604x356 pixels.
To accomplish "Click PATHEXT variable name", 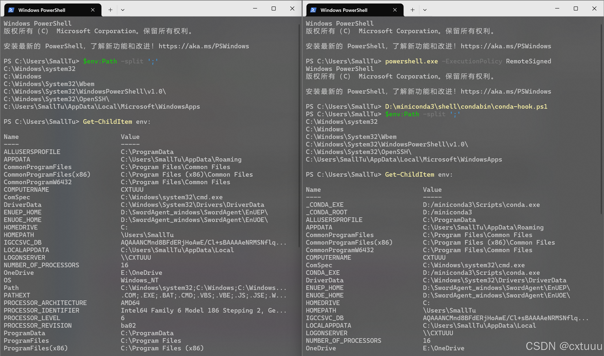I will [17, 295].
